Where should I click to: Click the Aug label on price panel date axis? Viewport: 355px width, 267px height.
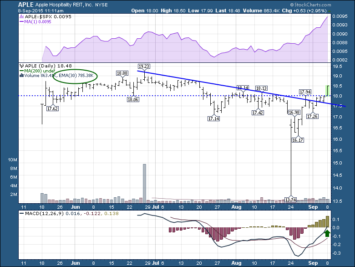[237, 207]
